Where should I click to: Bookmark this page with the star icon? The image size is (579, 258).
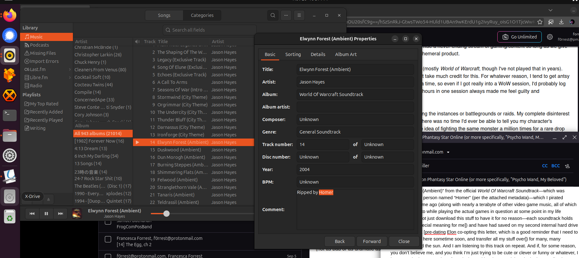coord(540,22)
